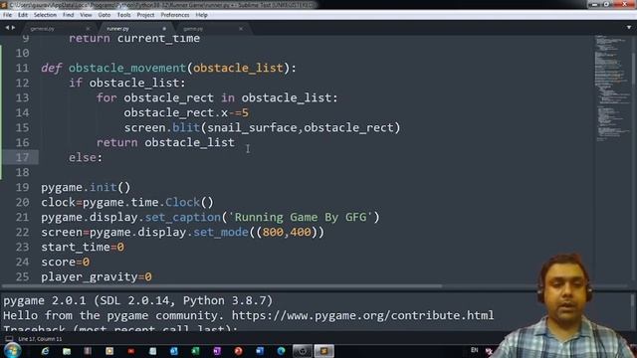Click 'pygame 2.0.1' console output line

[138, 300]
